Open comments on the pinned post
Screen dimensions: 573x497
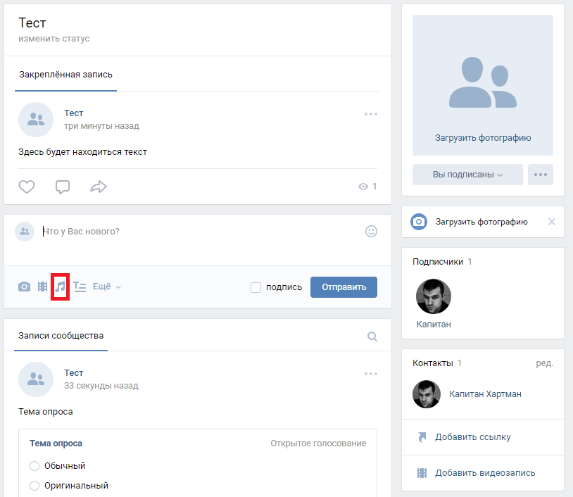point(63,187)
